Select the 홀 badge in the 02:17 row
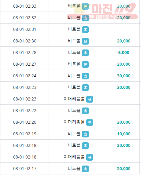141x175 pixels. [85, 169]
